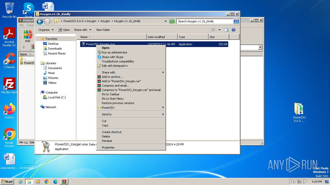
Task: Click the Start button on taskbar
Action: click(7, 182)
